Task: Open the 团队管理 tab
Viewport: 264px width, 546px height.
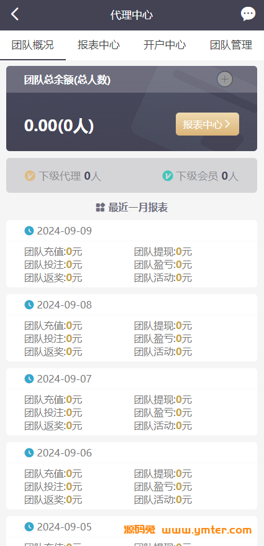Action: 231,45
